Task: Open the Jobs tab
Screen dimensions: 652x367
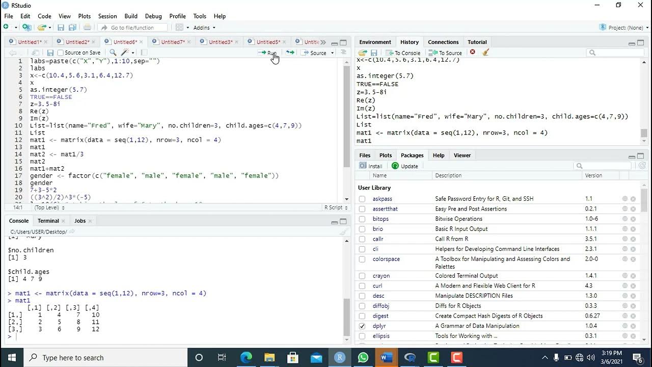Action: coord(80,221)
